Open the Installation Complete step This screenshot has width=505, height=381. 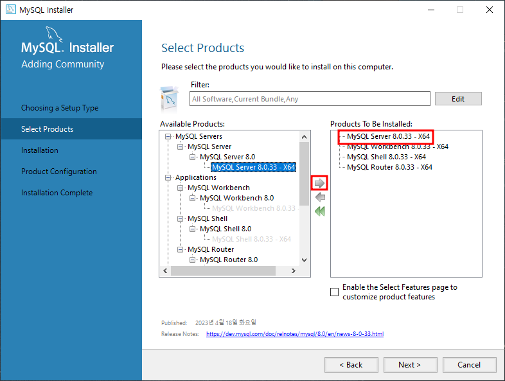57,193
